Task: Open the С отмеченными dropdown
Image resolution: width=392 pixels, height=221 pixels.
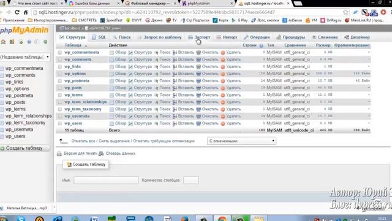Action: (241, 141)
